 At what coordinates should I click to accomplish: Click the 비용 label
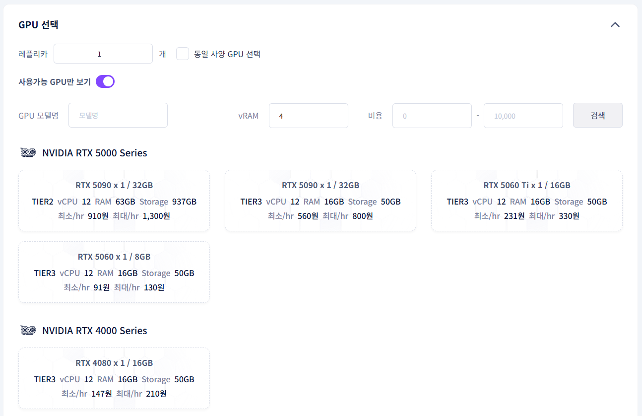click(x=375, y=116)
